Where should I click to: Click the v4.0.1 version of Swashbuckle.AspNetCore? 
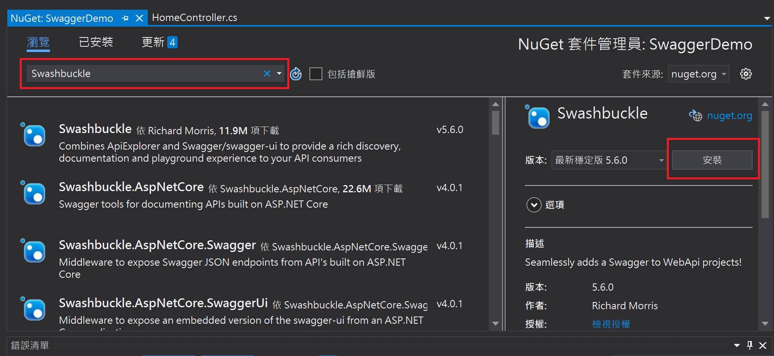(450, 188)
